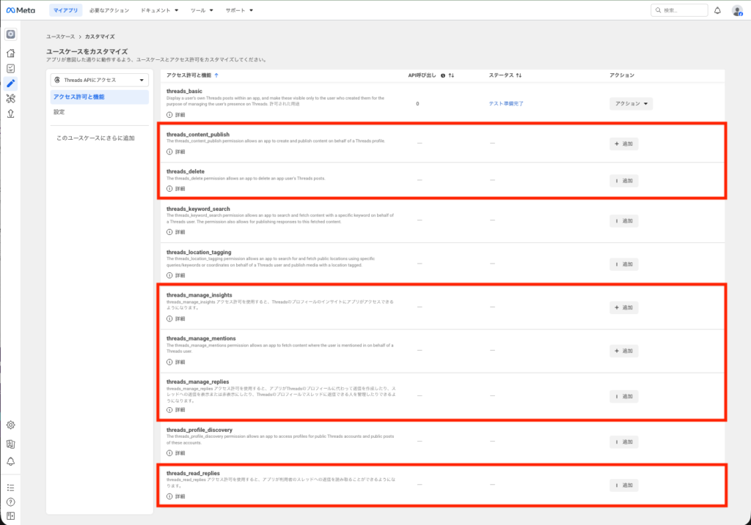The width and height of the screenshot is (751, 525).
Task: Select 設定 in the left panel
Action: click(x=59, y=112)
